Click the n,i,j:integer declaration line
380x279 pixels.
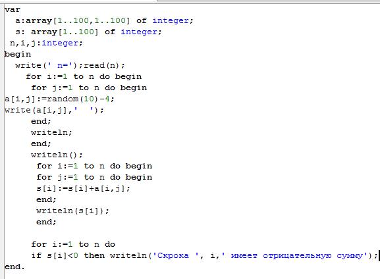(x=46, y=43)
